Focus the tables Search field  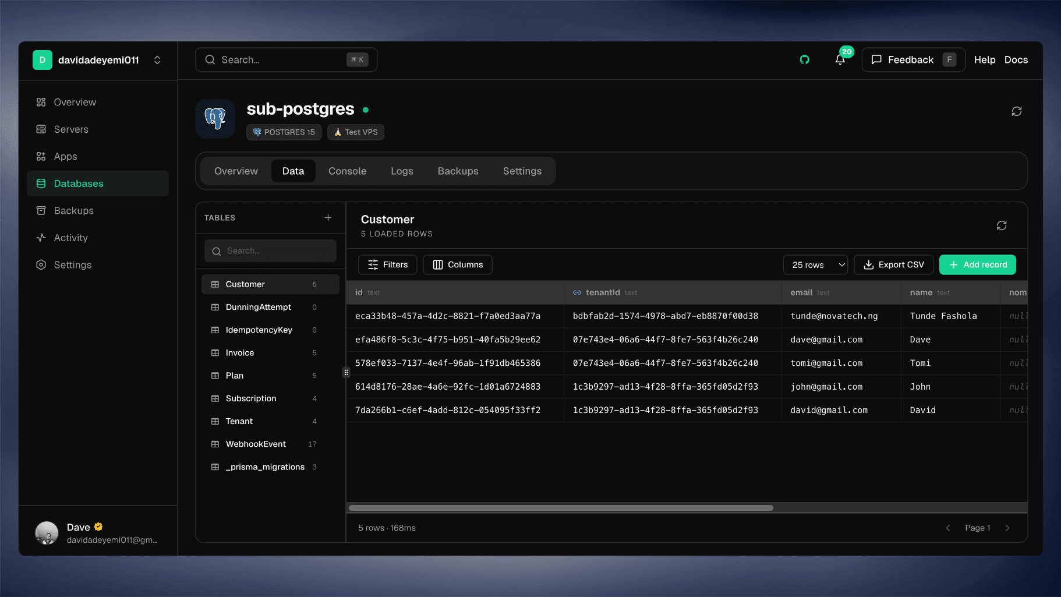pyautogui.click(x=270, y=250)
